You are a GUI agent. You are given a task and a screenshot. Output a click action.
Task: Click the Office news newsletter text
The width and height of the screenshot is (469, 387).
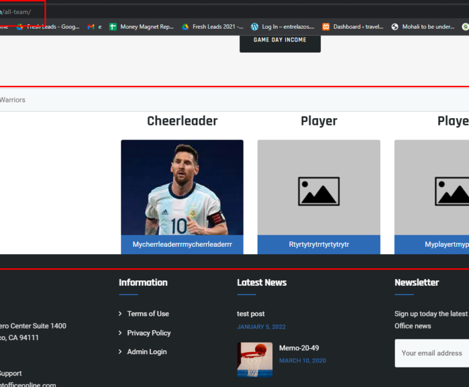coord(412,326)
